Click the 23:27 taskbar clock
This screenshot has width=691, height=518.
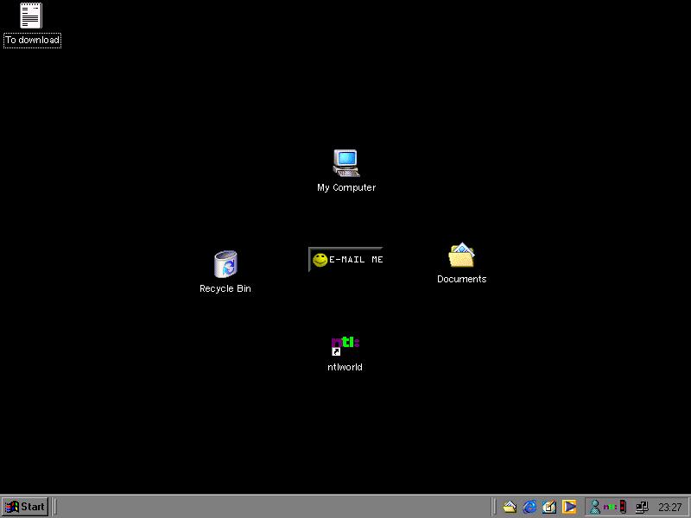pyautogui.click(x=669, y=508)
